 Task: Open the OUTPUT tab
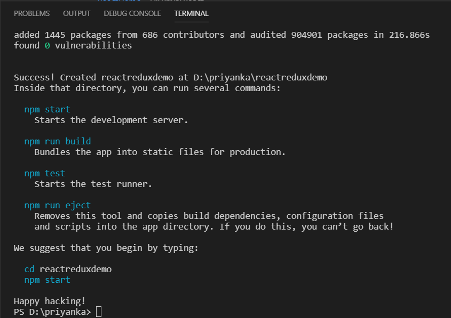[x=77, y=13]
